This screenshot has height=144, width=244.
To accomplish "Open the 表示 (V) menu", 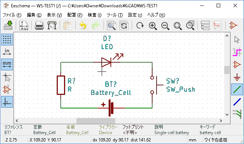I will click(55, 15).
